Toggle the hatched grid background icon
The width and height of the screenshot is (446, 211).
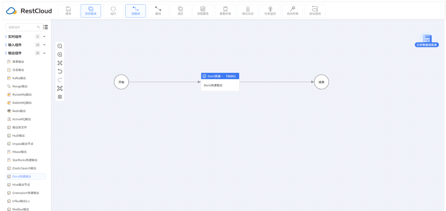60,97
